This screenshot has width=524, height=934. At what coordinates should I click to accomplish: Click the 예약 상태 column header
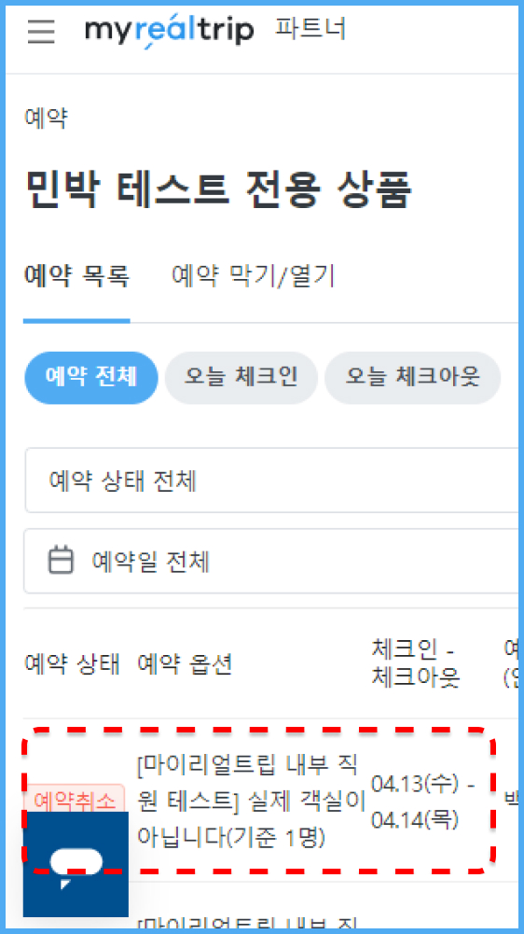pyautogui.click(x=72, y=664)
